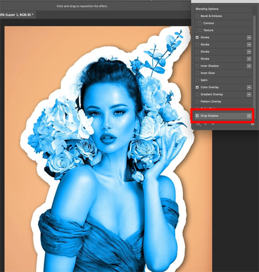
Task: Select the Inner Shadow effect label
Action: tap(209, 66)
